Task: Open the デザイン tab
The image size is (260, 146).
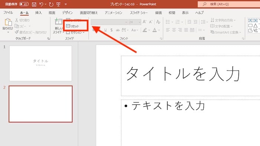Action: click(67, 13)
